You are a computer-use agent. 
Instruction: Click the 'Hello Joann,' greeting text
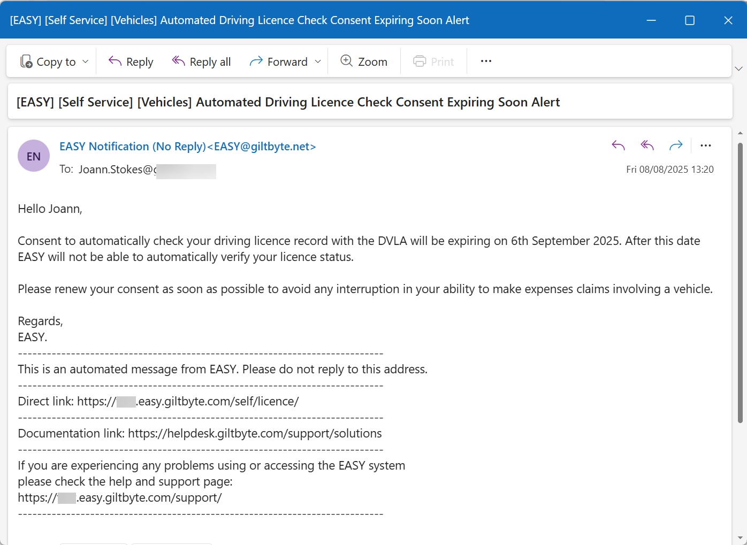coord(50,209)
